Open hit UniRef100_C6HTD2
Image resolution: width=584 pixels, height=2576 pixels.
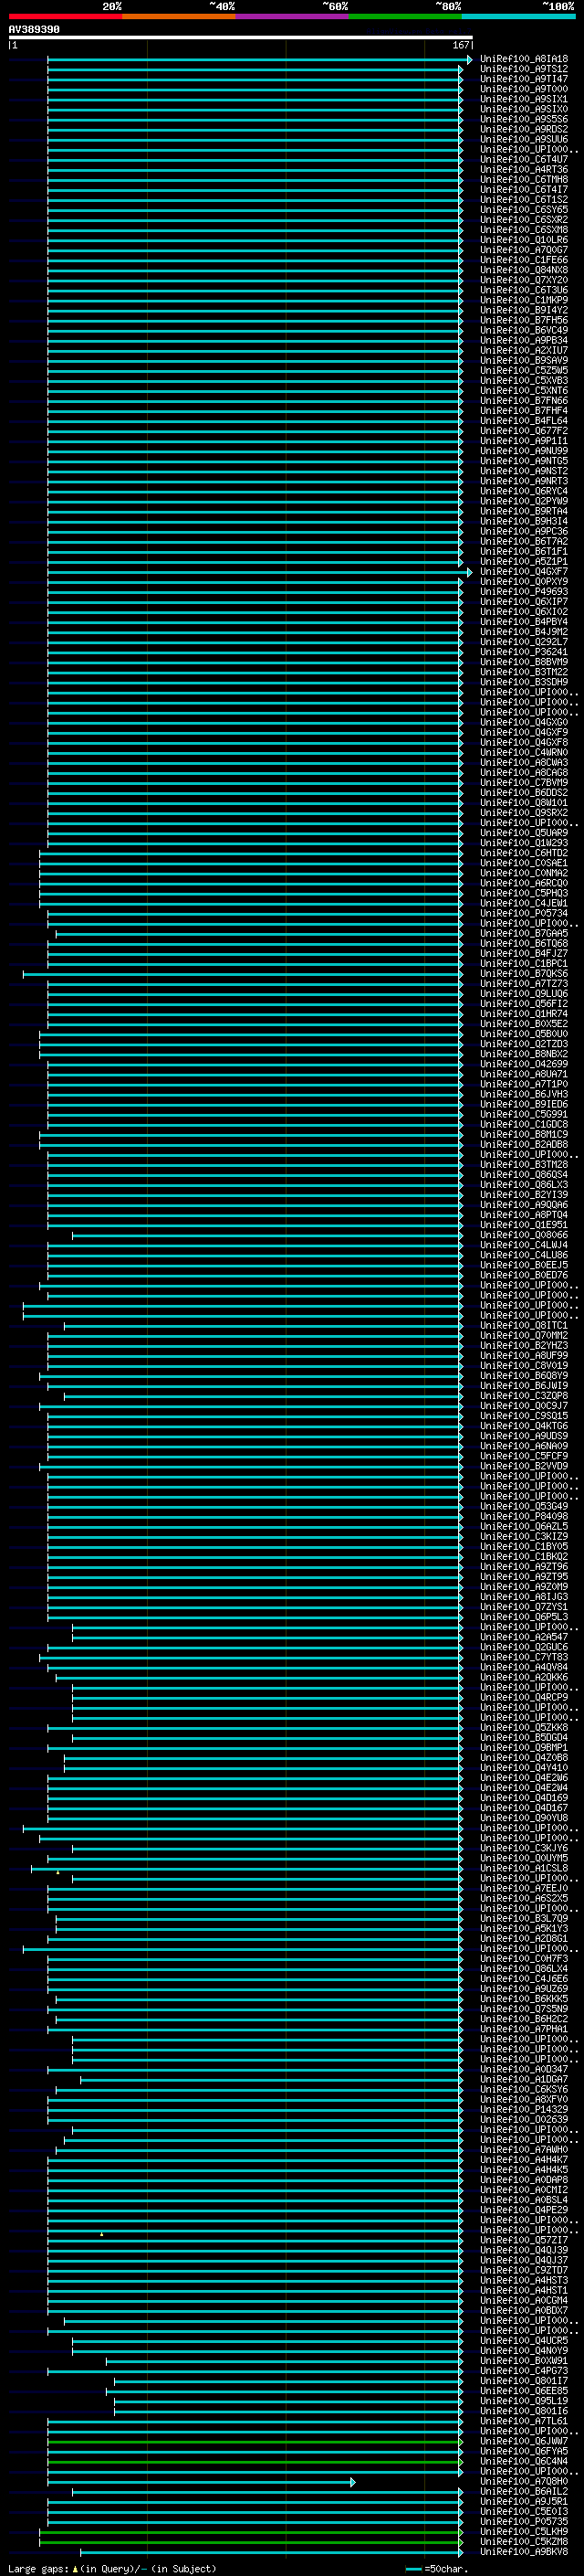tap(523, 853)
